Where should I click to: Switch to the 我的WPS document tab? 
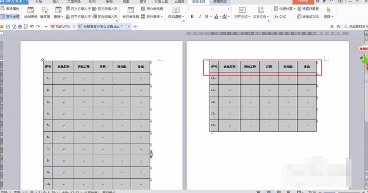61,26
